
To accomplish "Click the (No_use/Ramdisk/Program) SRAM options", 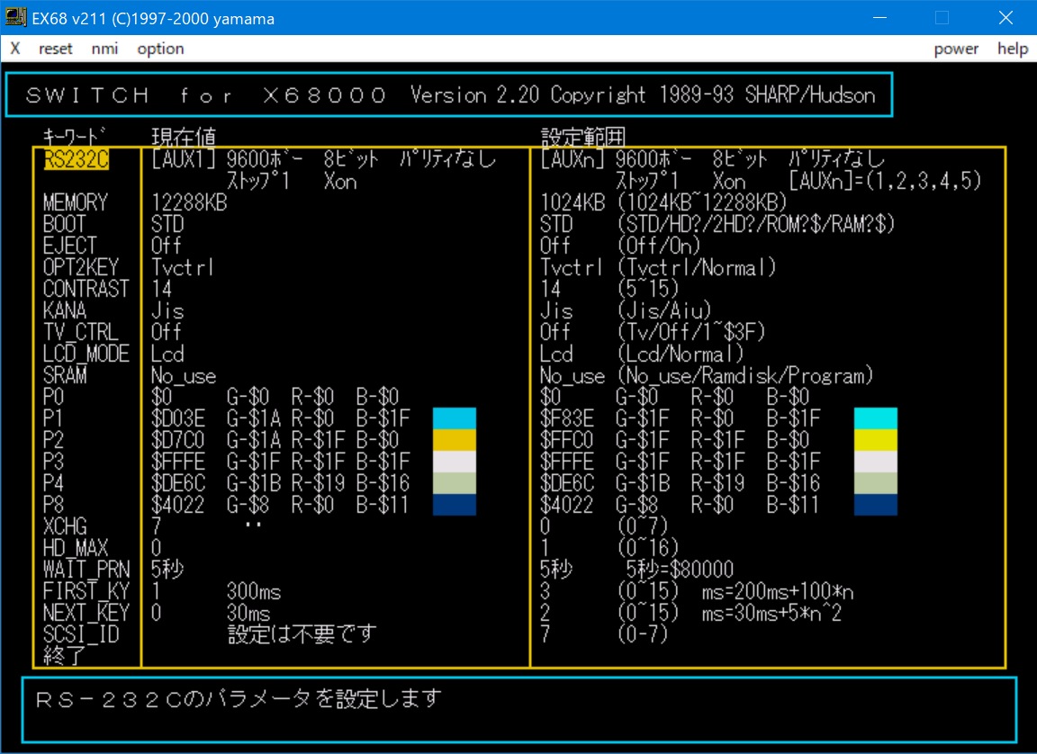I will coord(745,375).
